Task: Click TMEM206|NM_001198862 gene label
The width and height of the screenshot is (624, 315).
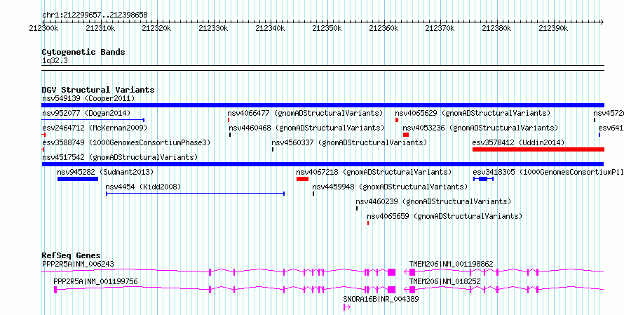Action: pyautogui.click(x=452, y=264)
